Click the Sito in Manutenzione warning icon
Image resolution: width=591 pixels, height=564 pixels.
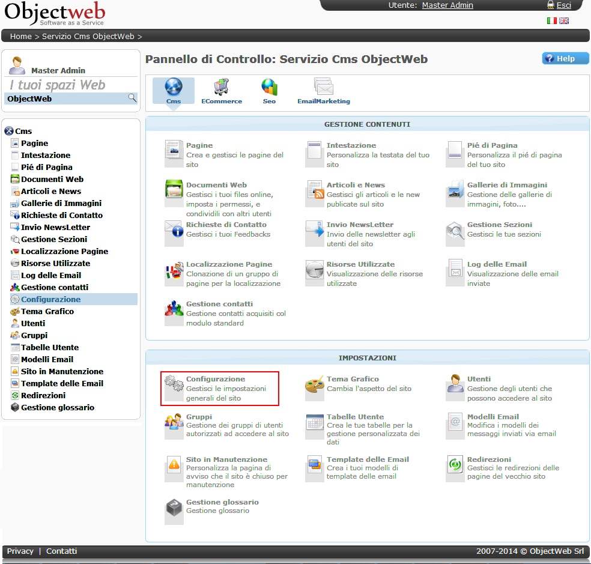[x=174, y=464]
